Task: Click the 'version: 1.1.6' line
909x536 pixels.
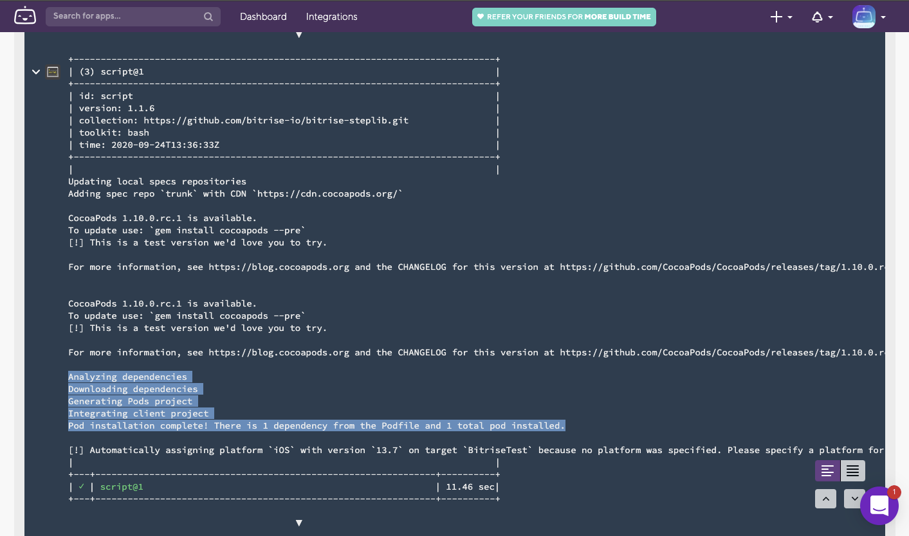Action: click(117, 109)
